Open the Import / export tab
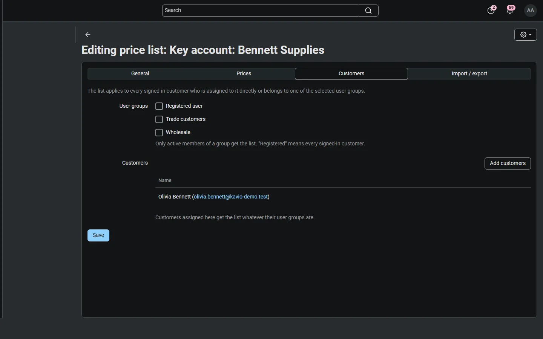The height and width of the screenshot is (339, 543). coord(469,74)
